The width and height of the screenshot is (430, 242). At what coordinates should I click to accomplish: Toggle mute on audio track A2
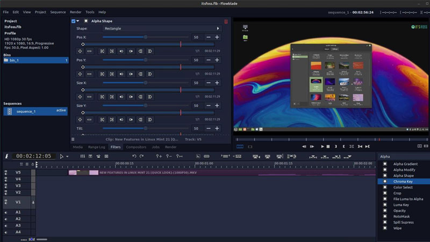coord(6,219)
